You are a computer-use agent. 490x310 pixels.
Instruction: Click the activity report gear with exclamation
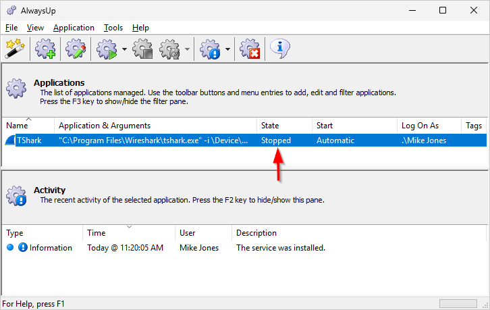click(211, 49)
